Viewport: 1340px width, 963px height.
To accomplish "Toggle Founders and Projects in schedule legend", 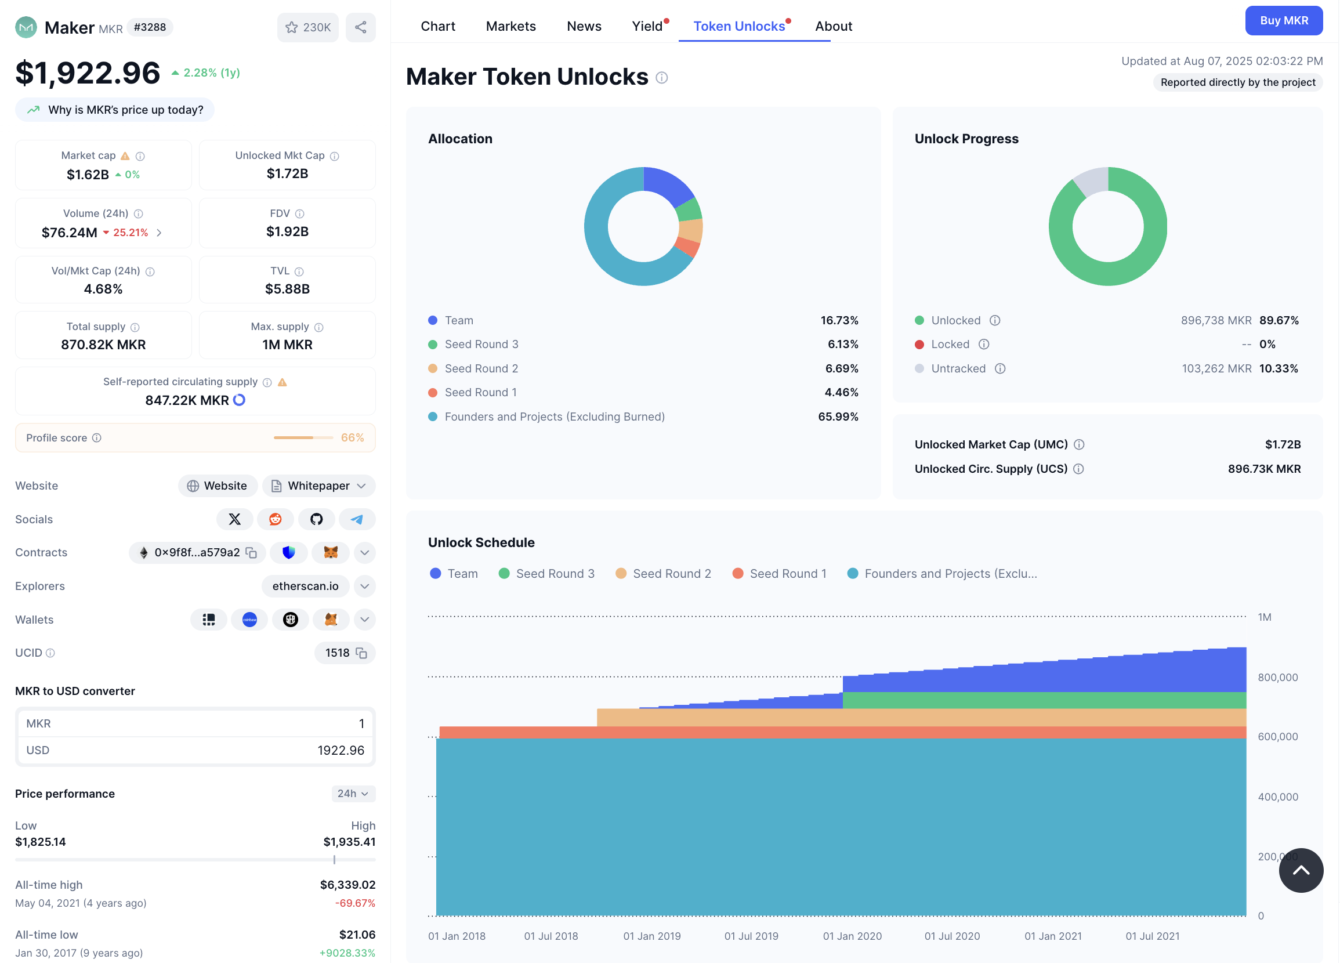I will [x=943, y=574].
